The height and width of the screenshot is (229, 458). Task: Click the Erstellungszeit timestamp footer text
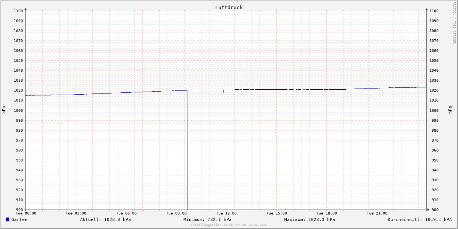(x=229, y=225)
